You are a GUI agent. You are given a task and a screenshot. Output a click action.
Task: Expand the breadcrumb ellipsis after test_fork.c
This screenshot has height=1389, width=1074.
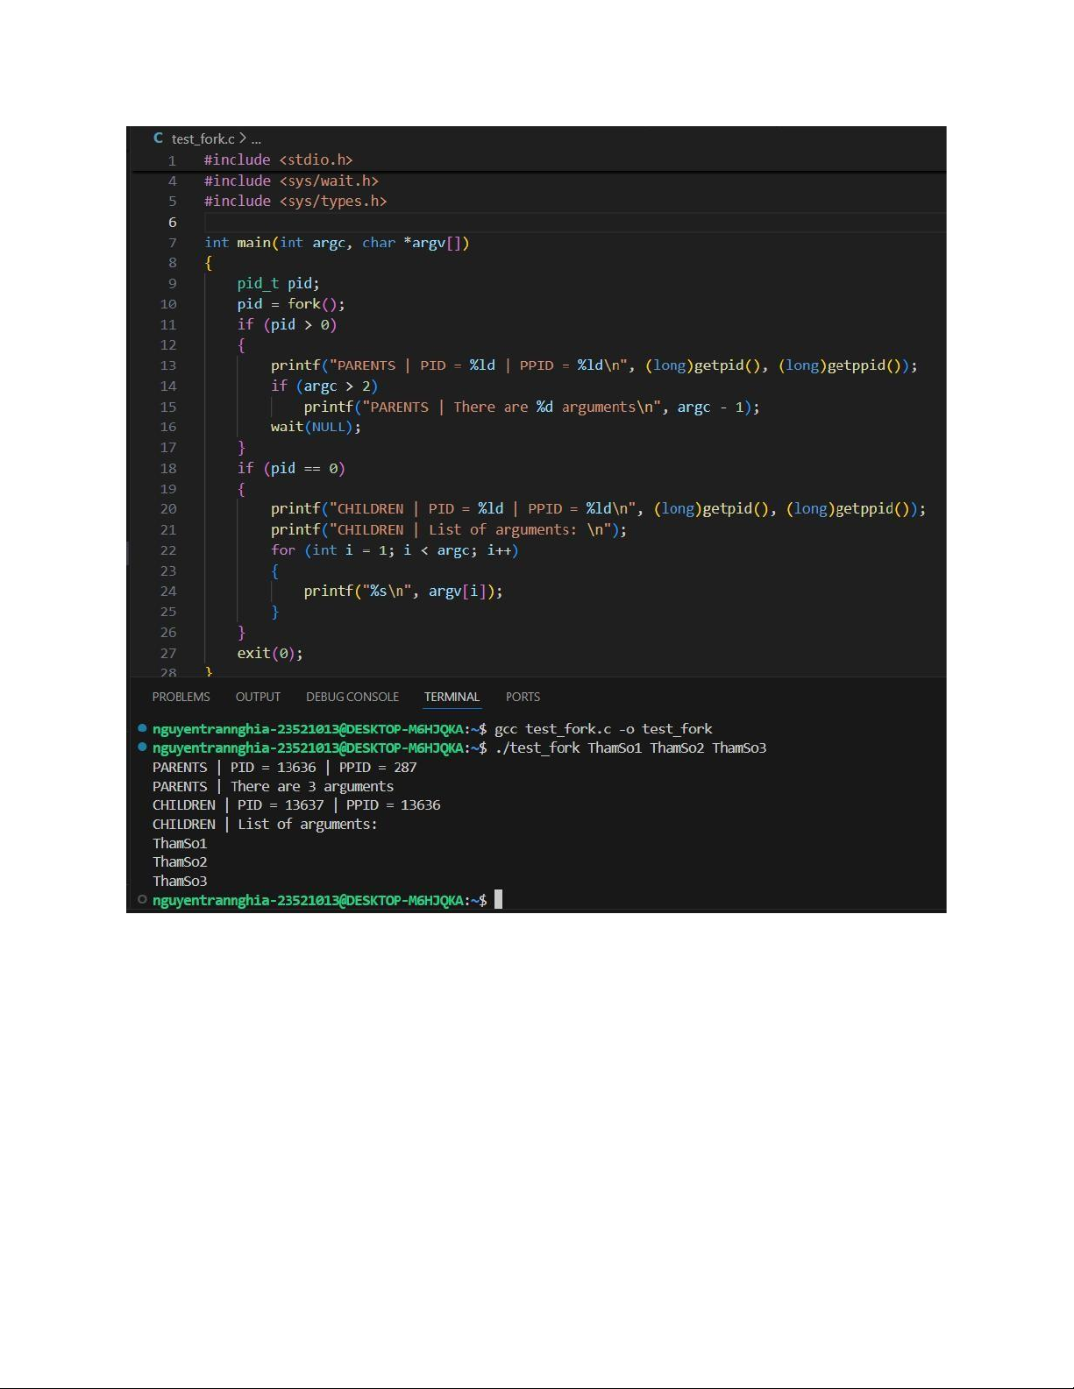click(x=256, y=139)
